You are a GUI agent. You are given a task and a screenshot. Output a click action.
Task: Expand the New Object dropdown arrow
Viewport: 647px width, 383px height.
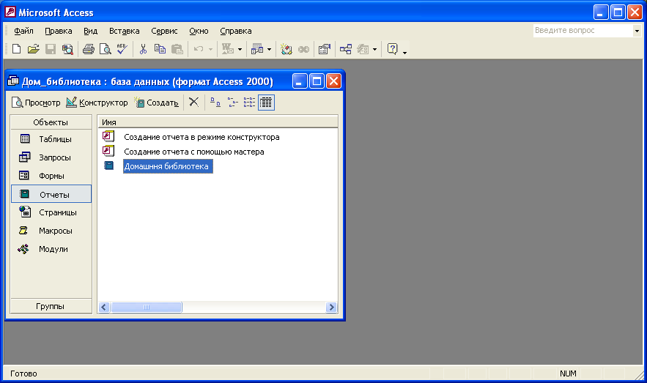pos(374,50)
